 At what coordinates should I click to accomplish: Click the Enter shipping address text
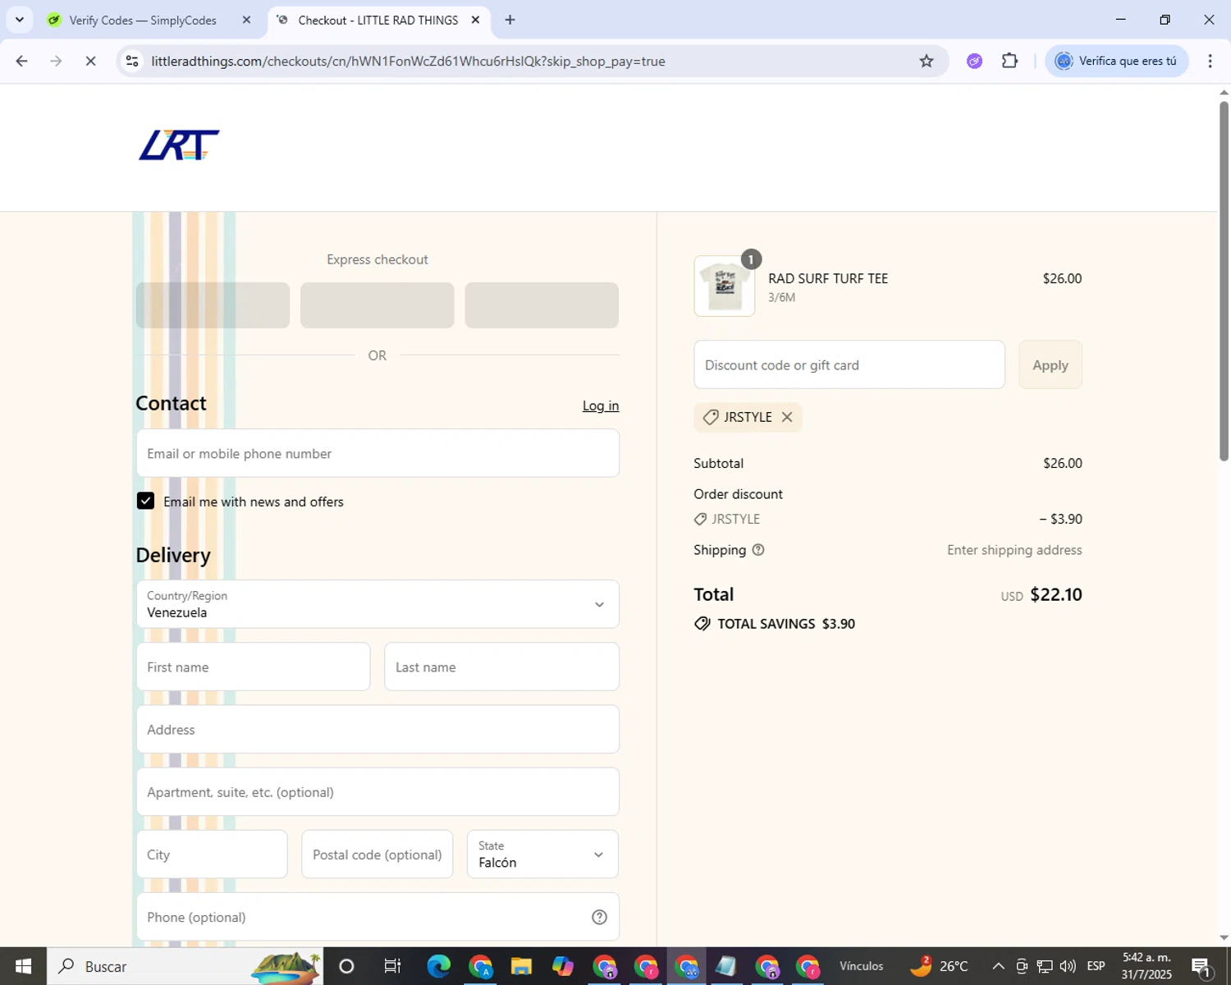point(1014,550)
